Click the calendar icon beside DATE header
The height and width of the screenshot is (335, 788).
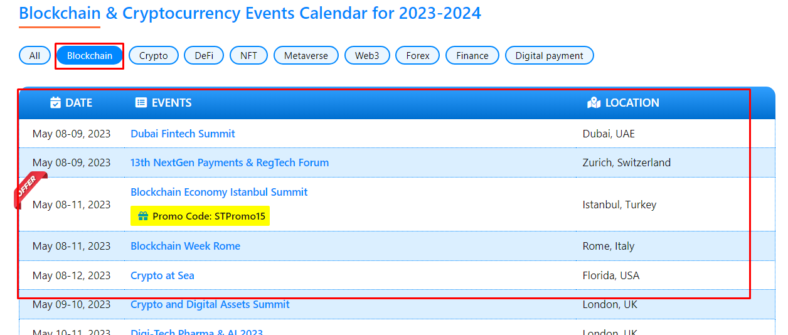click(x=55, y=103)
